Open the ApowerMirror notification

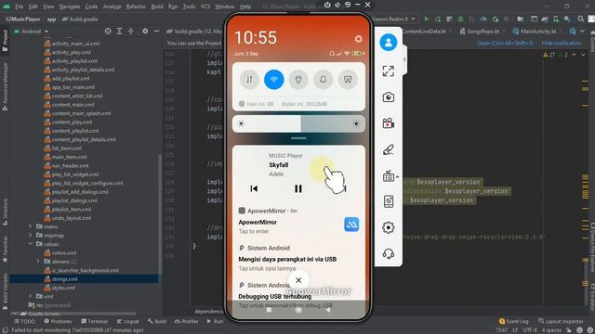click(x=298, y=221)
